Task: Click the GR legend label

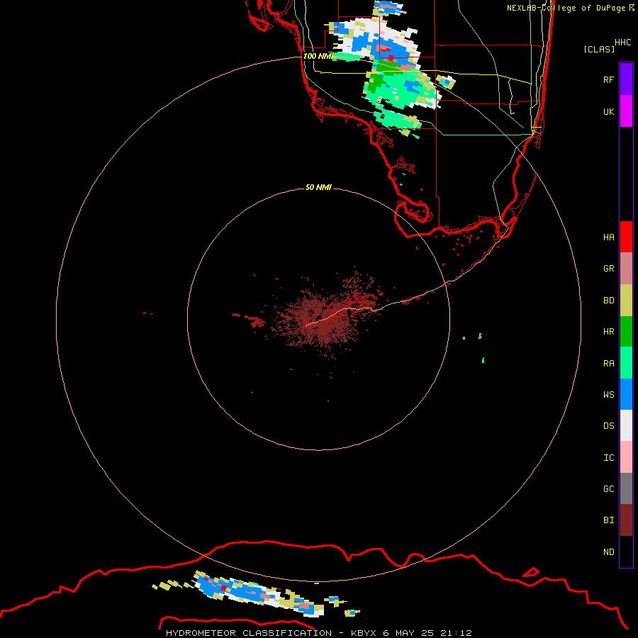Action: pos(608,269)
